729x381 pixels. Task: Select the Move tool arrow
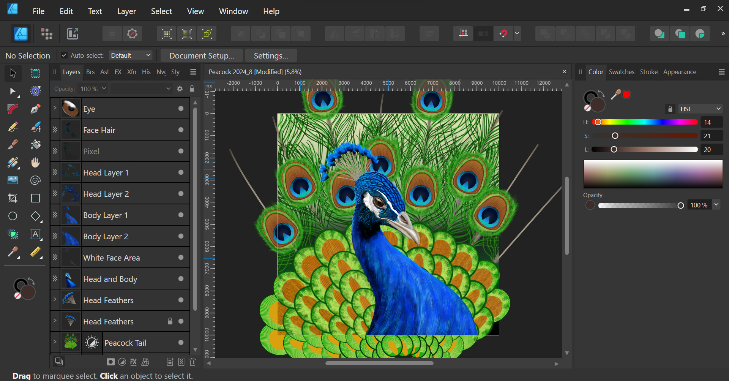[x=13, y=73]
